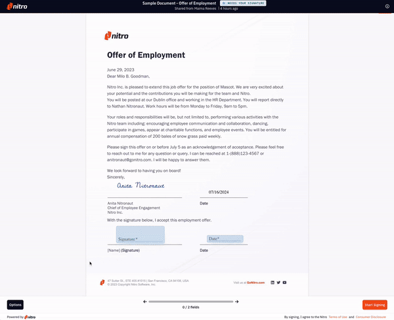Click the Nitro flame icon in document footer
Screen dimensions: 394x320
102,282
